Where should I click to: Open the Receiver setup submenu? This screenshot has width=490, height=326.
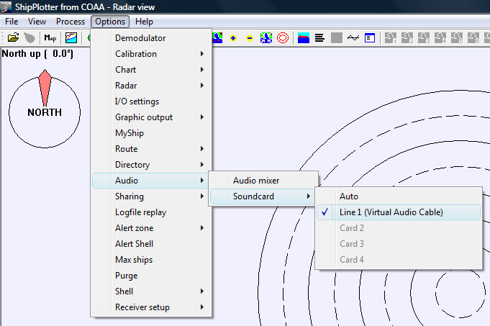(x=151, y=307)
